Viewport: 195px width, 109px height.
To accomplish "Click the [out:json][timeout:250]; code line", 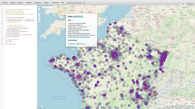I will [15, 17].
